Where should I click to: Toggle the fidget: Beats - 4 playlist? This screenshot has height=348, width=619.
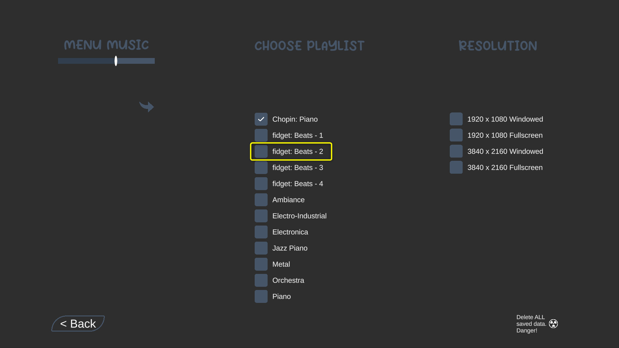[x=261, y=183]
